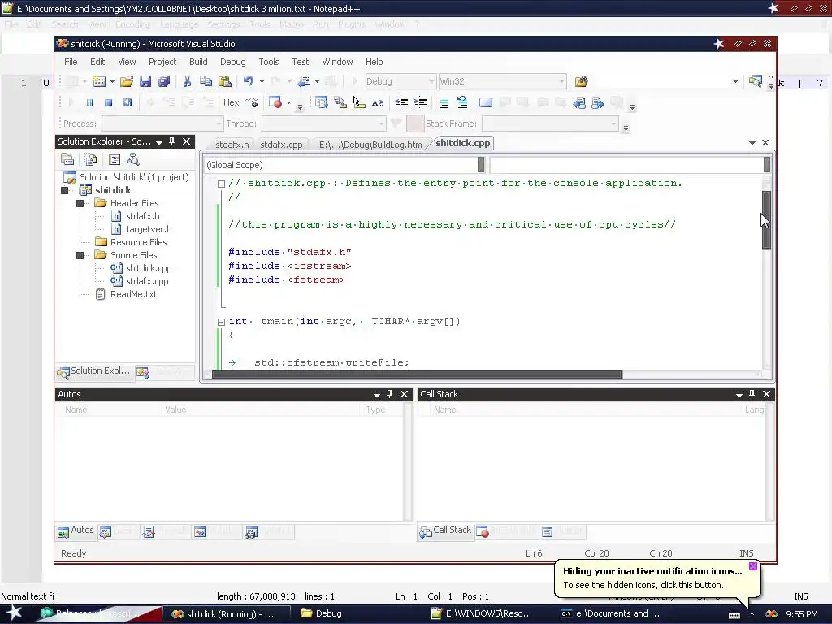This screenshot has width=832, height=624.
Task: Open a file with the Open File icon
Action: pos(126,81)
